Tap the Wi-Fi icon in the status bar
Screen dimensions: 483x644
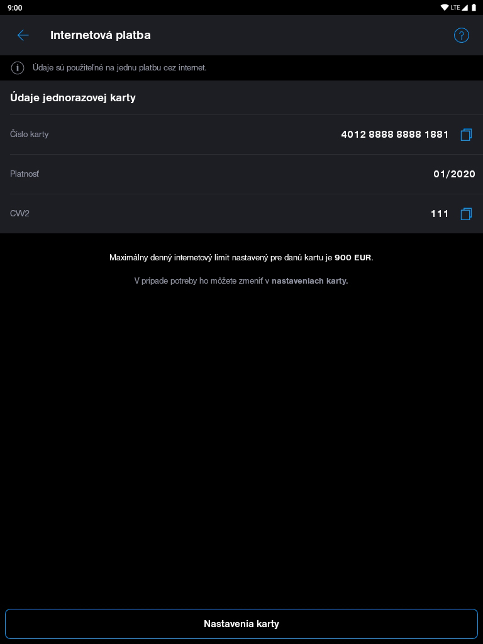(445, 8)
